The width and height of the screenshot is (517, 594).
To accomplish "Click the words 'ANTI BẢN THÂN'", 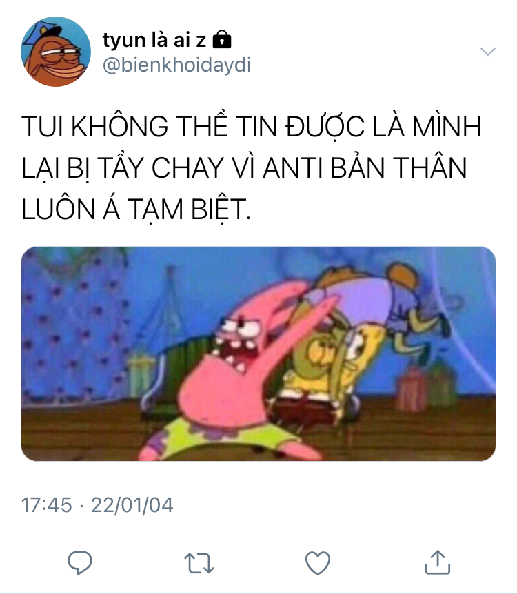I will click(x=365, y=167).
